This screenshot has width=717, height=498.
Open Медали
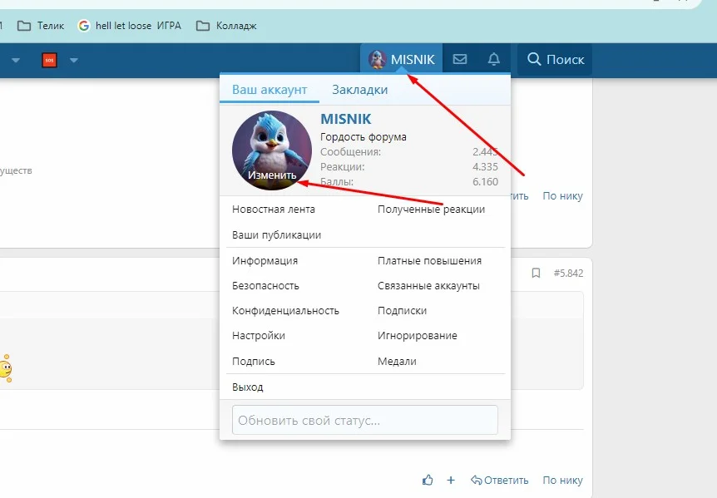pyautogui.click(x=397, y=362)
